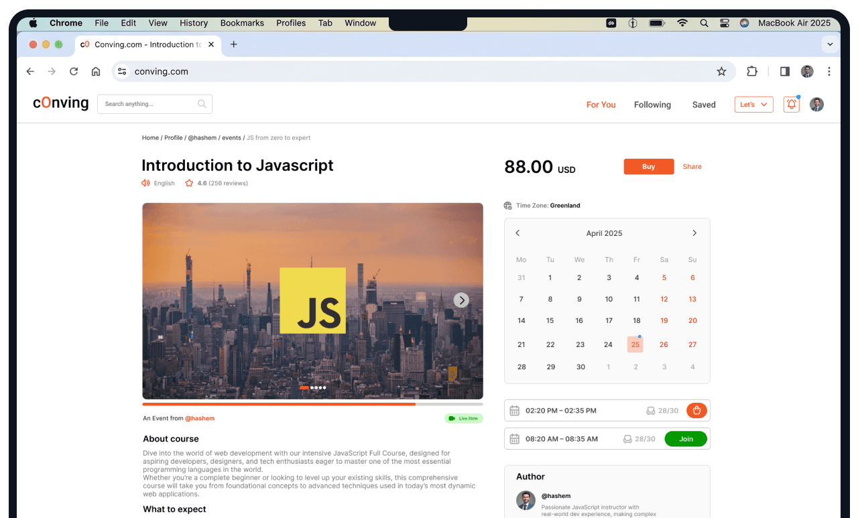Select April 25 on the calendar
The width and height of the screenshot is (858, 518).
pyautogui.click(x=635, y=344)
